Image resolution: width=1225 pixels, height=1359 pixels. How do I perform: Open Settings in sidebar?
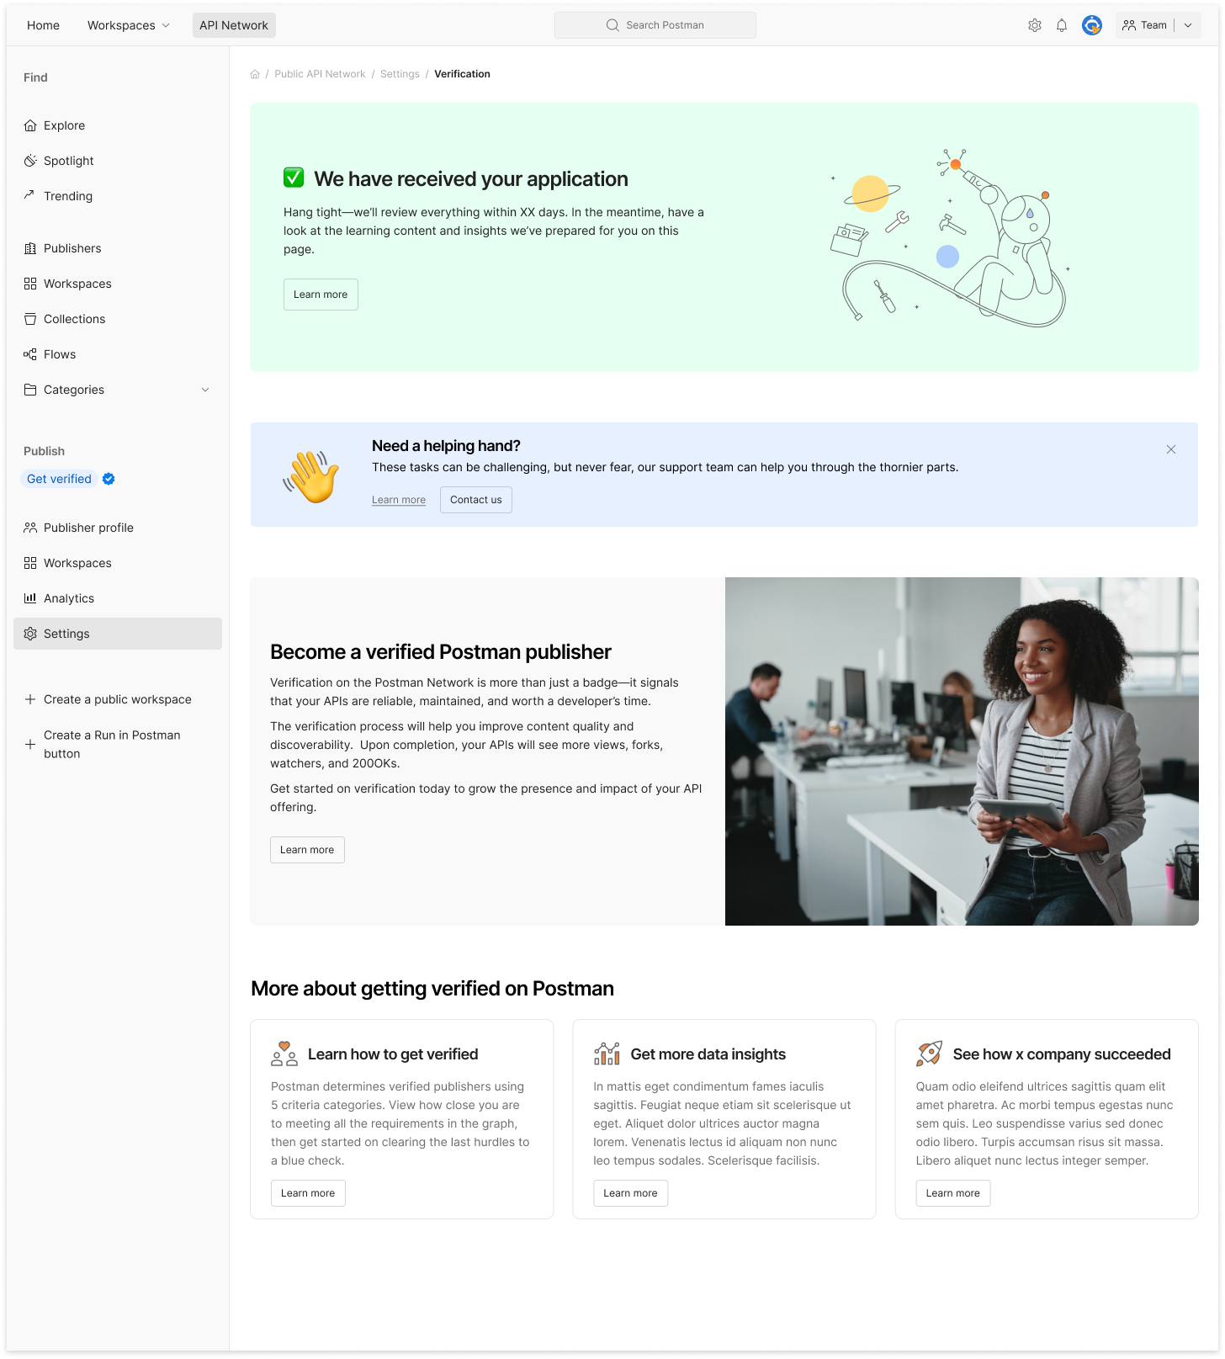pyautogui.click(x=118, y=634)
